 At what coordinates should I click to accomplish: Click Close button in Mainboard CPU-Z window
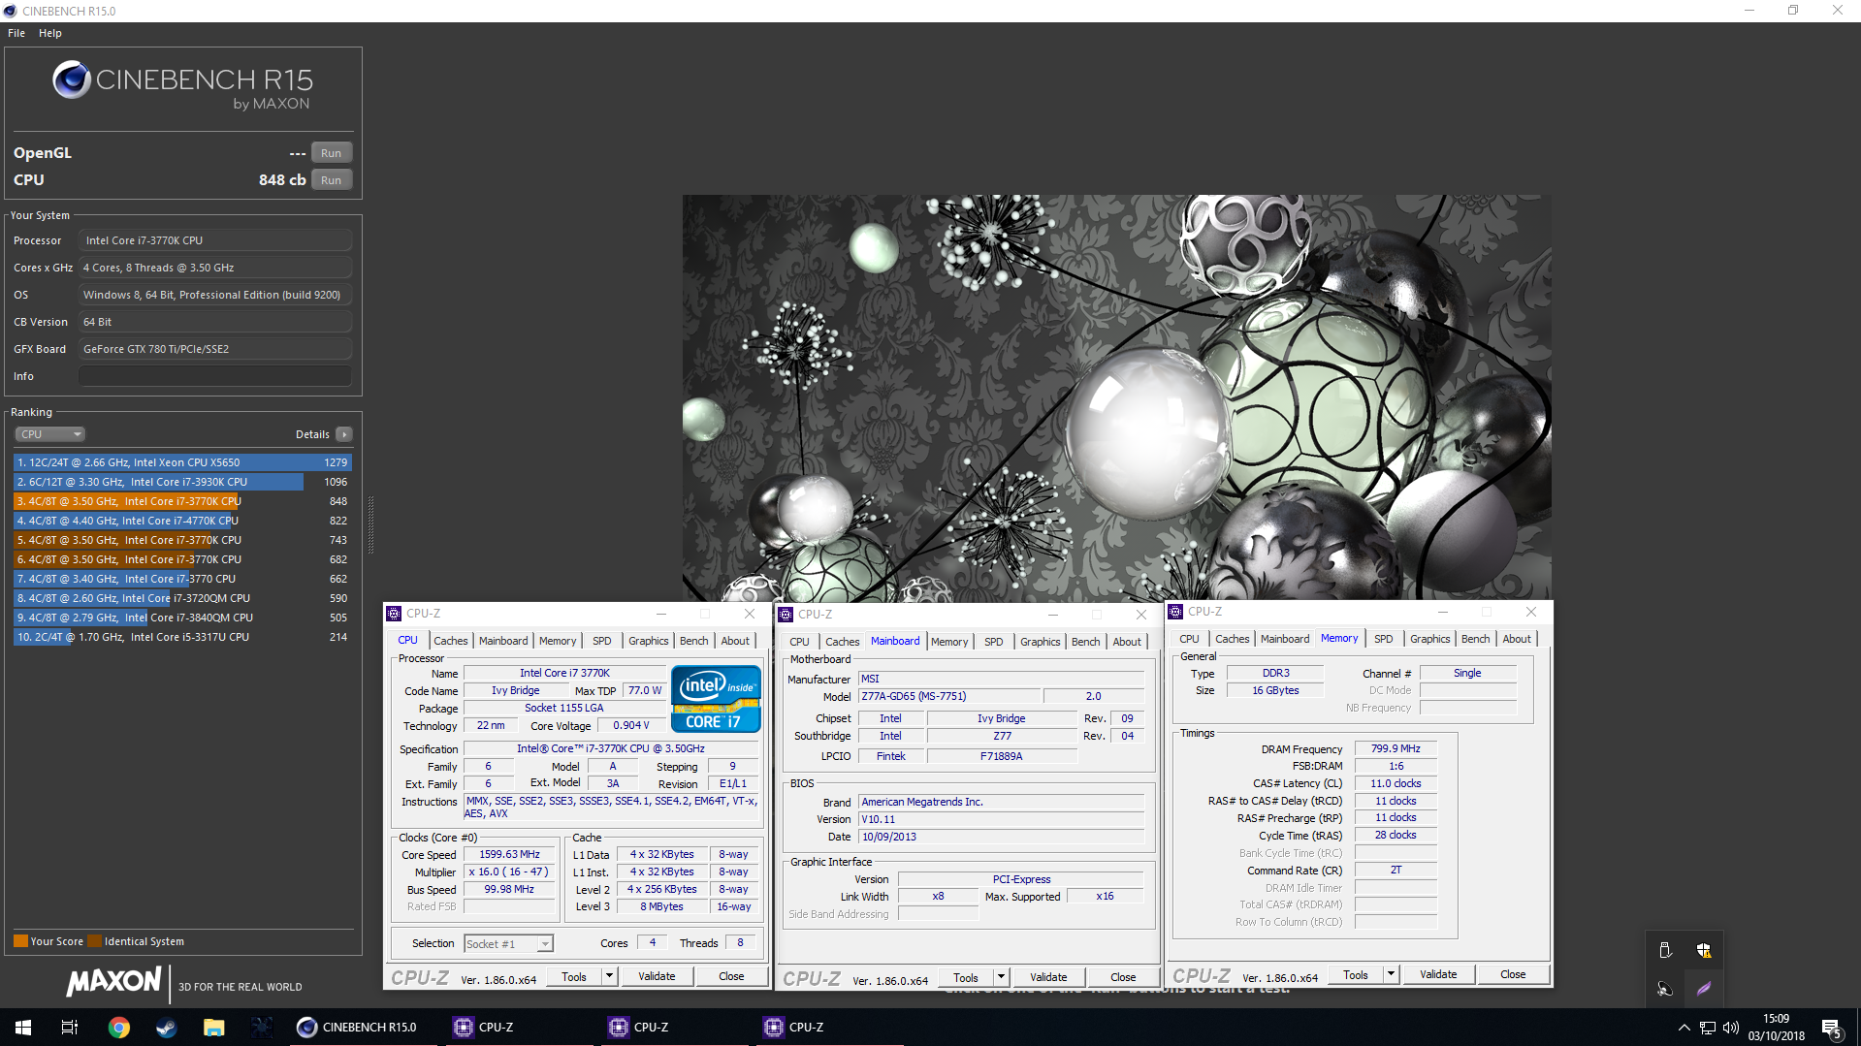1123,977
